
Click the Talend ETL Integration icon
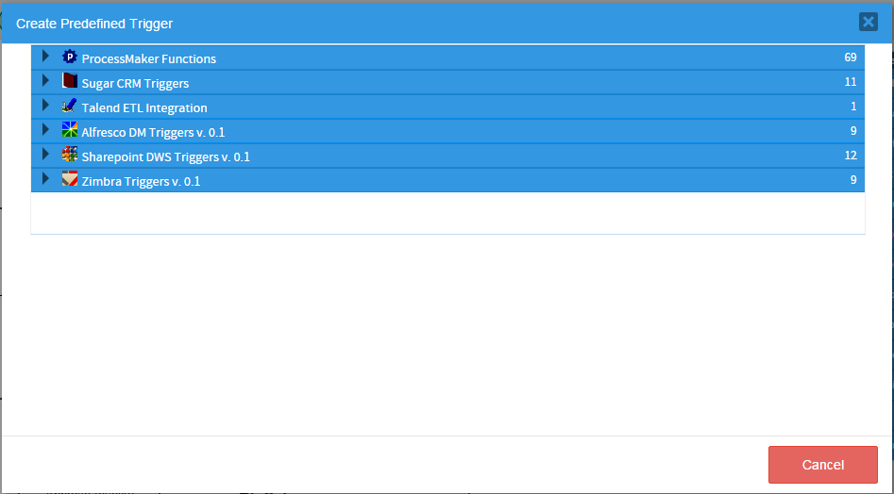(69, 106)
